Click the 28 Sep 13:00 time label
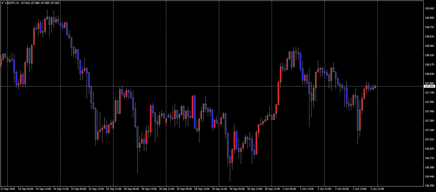 (x=149, y=189)
